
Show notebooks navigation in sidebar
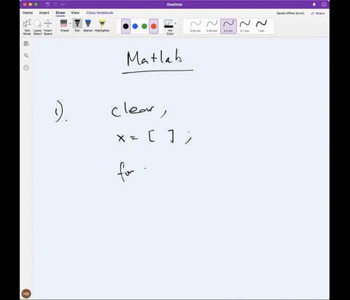coord(26,44)
